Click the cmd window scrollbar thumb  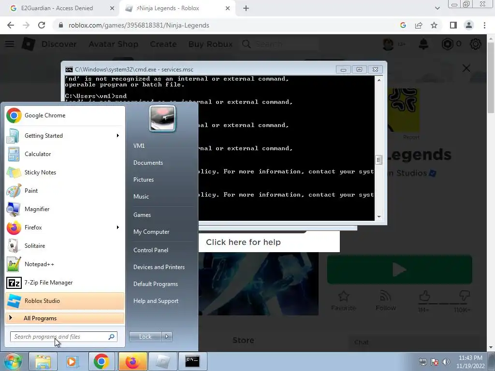[379, 160]
